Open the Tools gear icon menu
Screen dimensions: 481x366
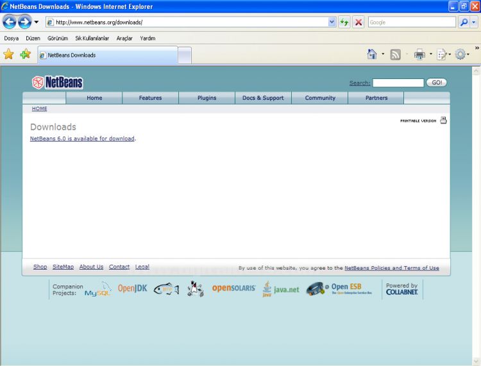coord(460,54)
